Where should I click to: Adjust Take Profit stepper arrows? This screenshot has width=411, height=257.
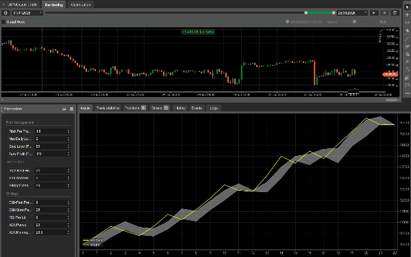pyautogui.click(x=68, y=154)
